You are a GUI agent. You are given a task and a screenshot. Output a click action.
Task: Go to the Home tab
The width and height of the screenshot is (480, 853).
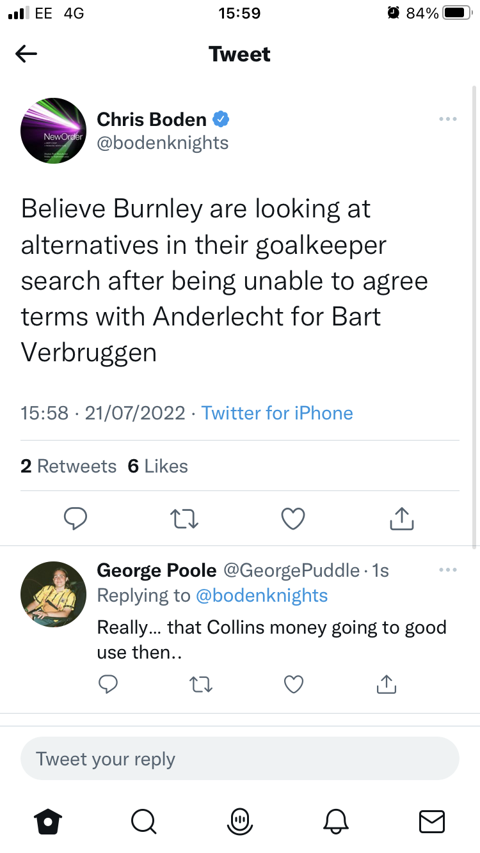(x=48, y=821)
